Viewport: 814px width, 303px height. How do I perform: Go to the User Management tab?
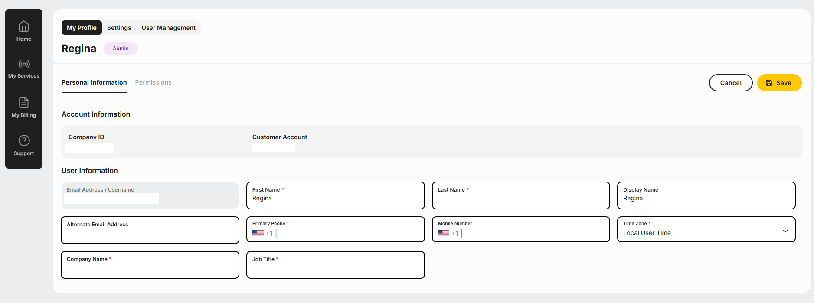point(168,28)
